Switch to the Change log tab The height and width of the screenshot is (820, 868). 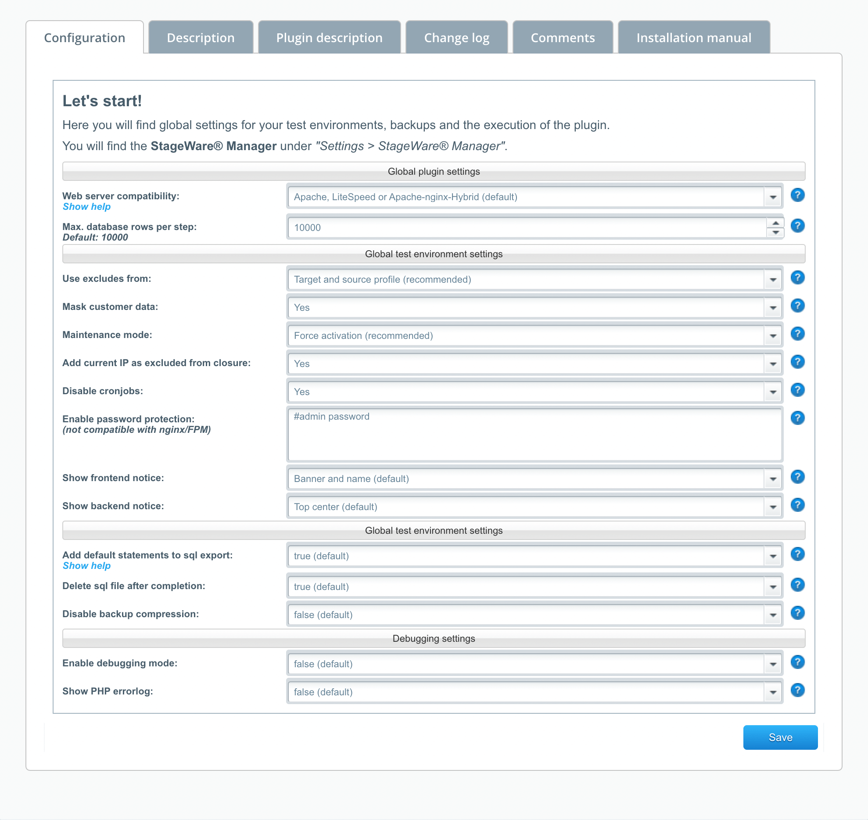[x=457, y=38]
